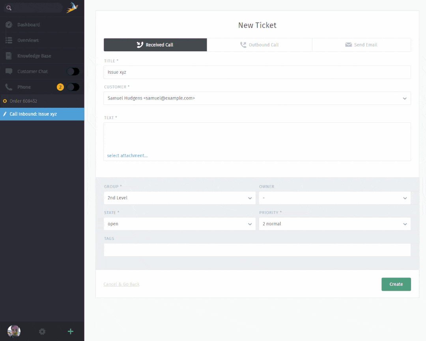Switch to the Send Email tab
Image resolution: width=426 pixels, height=341 pixels.
coord(361,45)
